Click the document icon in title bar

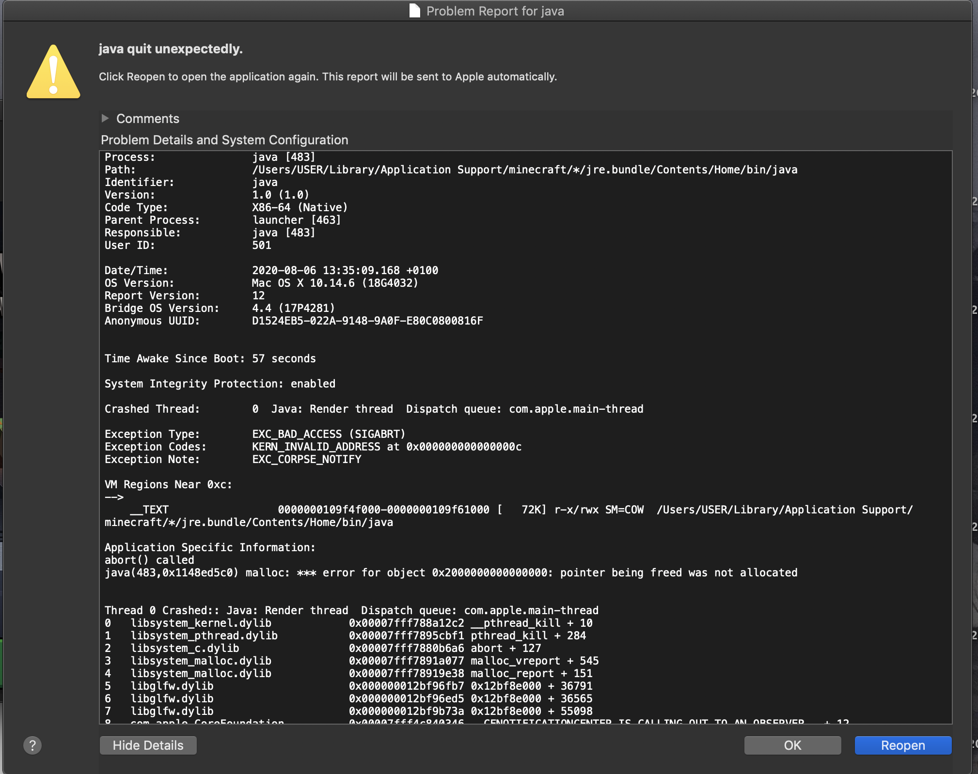(x=414, y=11)
